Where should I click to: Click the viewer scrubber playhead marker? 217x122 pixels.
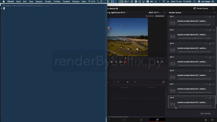pos(125,58)
